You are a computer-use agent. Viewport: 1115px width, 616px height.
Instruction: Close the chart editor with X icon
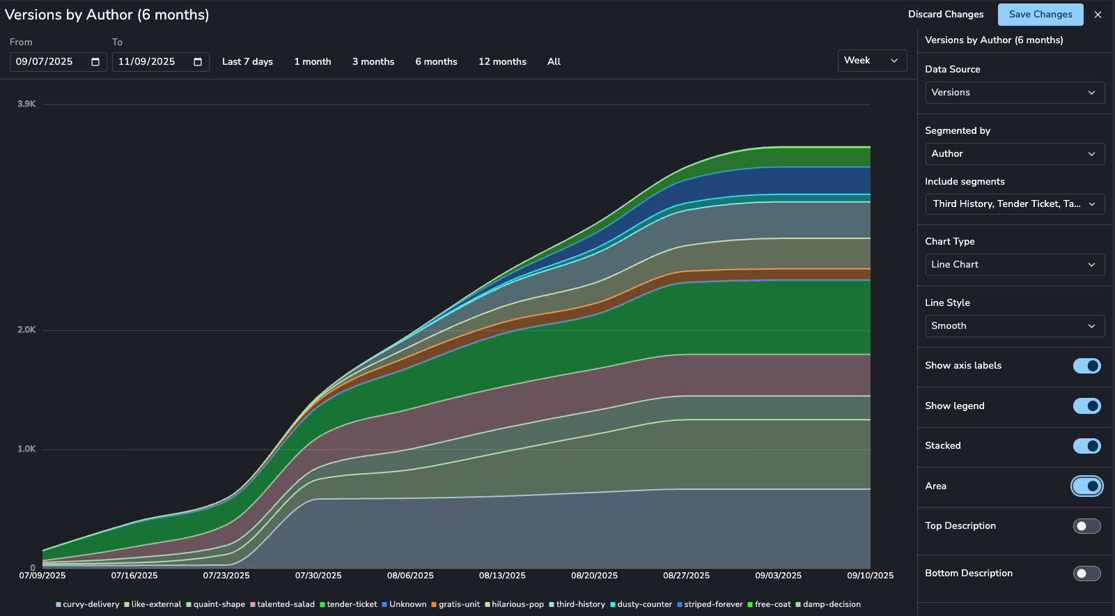[1098, 15]
